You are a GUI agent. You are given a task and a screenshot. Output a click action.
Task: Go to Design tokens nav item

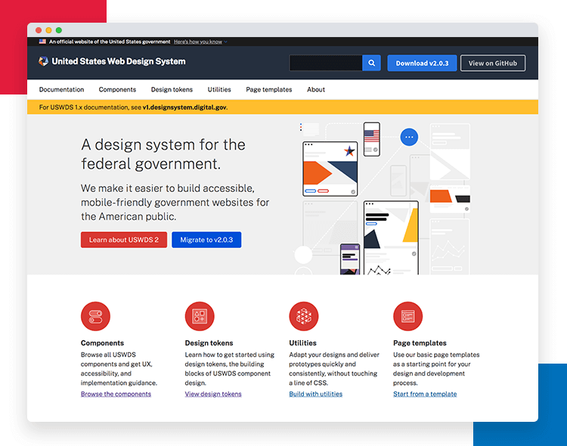(x=172, y=89)
